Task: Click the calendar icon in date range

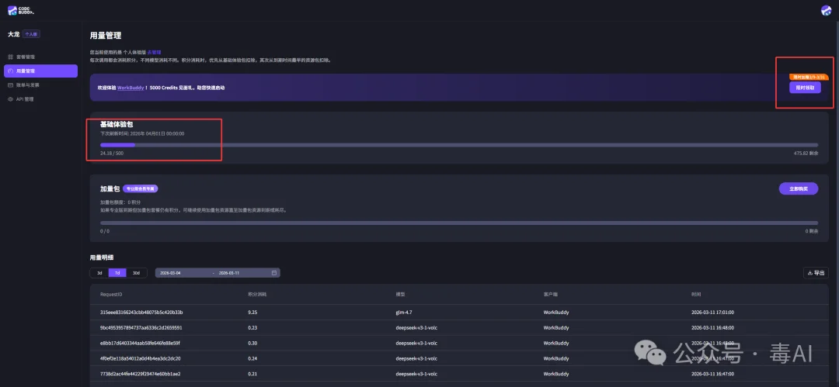Action: point(274,273)
